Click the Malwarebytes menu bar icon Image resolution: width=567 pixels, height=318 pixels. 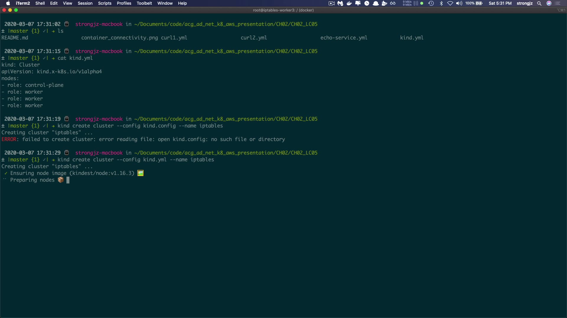pos(340,3)
